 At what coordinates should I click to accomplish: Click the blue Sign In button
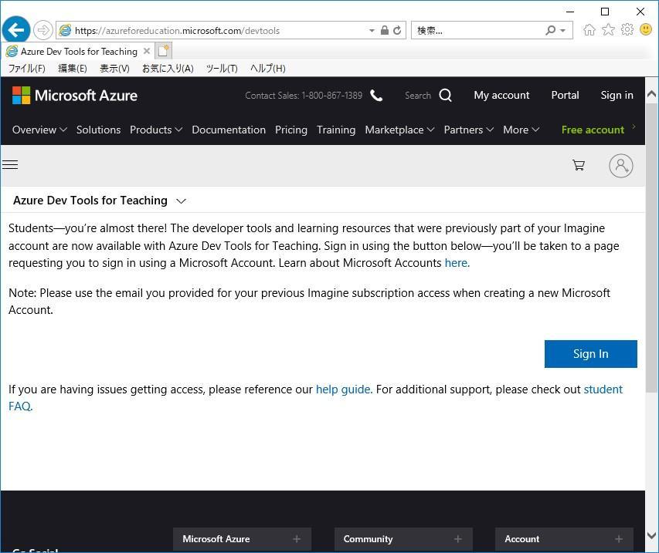590,354
